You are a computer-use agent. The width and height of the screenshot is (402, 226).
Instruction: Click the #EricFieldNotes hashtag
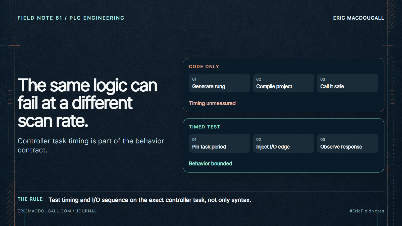click(x=367, y=211)
